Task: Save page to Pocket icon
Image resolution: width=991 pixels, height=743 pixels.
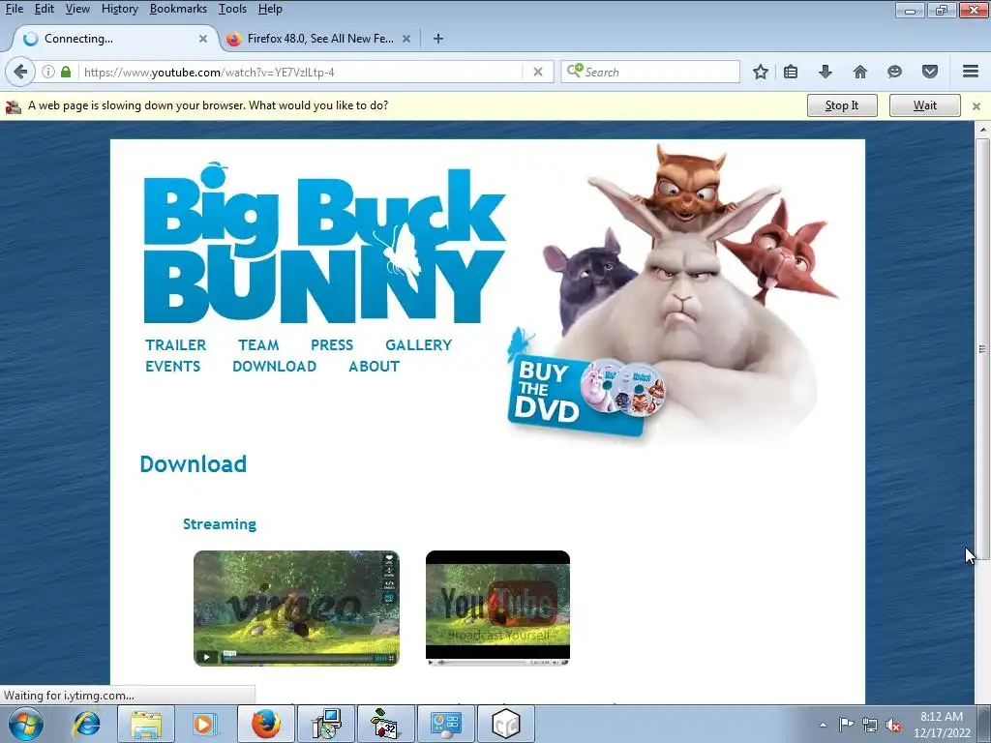Action: tap(930, 72)
